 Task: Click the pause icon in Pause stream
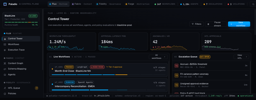pyautogui.click(x=208, y=24)
